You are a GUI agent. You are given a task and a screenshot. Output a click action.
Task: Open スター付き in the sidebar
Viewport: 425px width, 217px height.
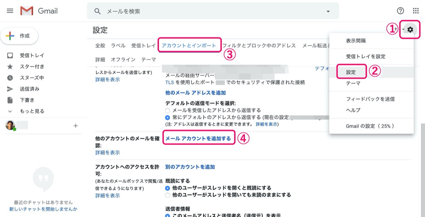pos(32,66)
